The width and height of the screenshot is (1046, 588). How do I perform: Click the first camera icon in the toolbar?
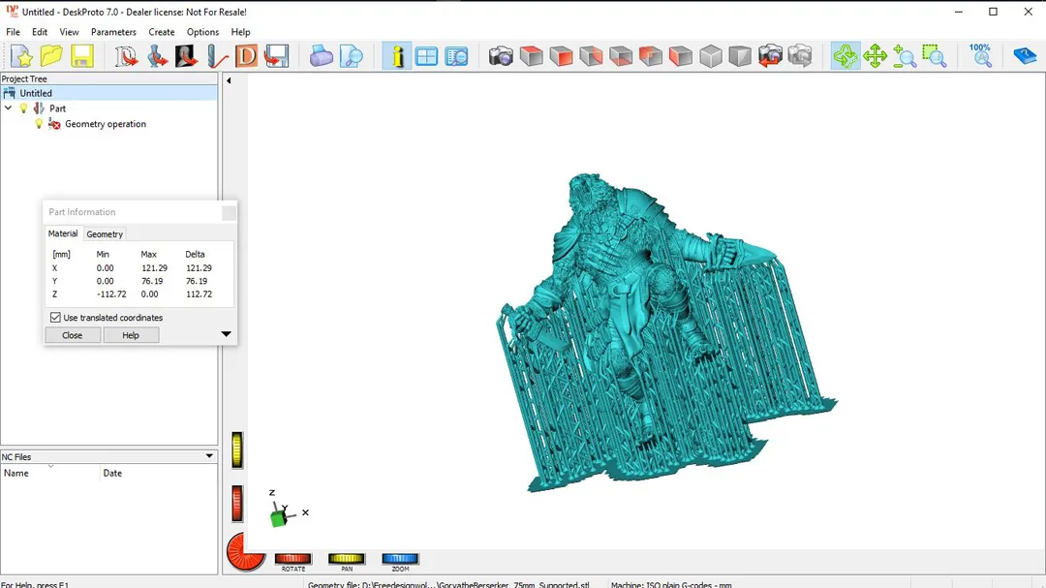(501, 57)
